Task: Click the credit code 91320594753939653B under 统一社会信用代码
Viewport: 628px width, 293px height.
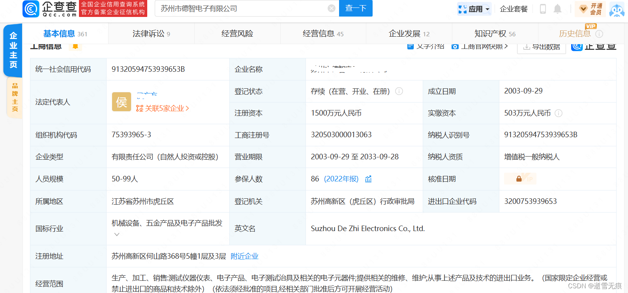Action: [x=148, y=69]
